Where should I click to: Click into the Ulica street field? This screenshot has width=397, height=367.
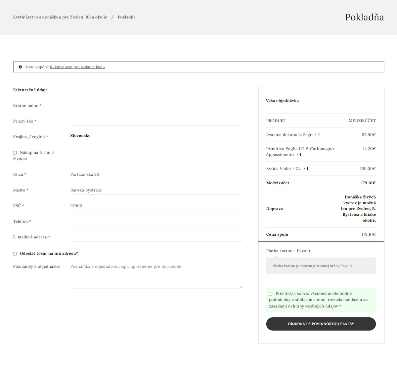(x=156, y=174)
